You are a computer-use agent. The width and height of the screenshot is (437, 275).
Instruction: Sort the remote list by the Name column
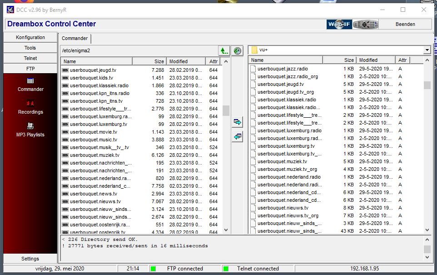(96, 61)
